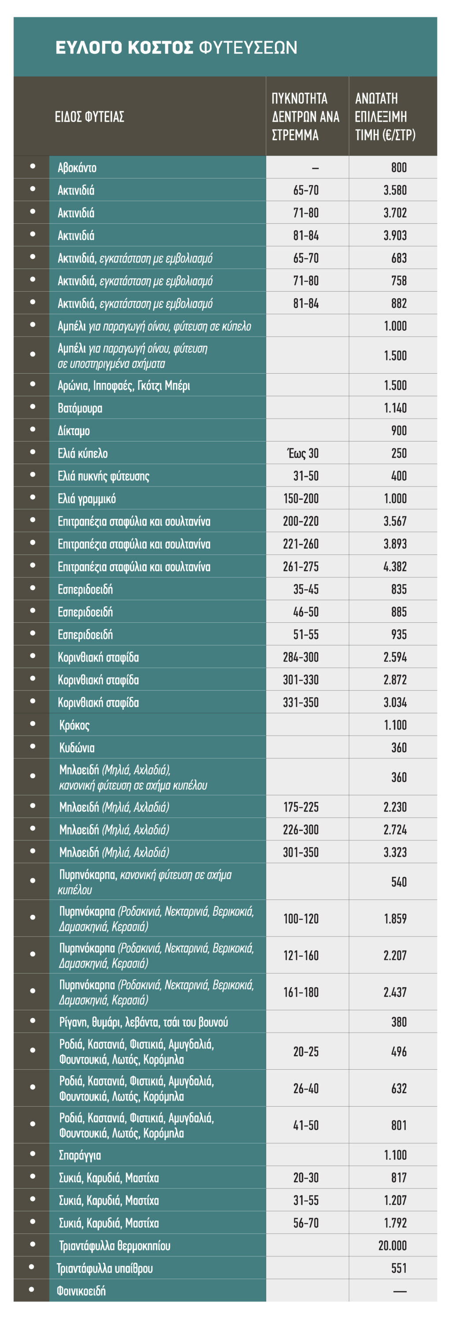Click the bullet next to Βατόμουρα
Viewport: 460px width, 1322px height.
33,406
